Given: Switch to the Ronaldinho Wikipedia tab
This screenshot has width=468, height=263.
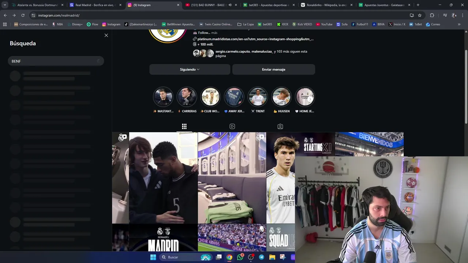Looking at the screenshot, I should (326, 5).
